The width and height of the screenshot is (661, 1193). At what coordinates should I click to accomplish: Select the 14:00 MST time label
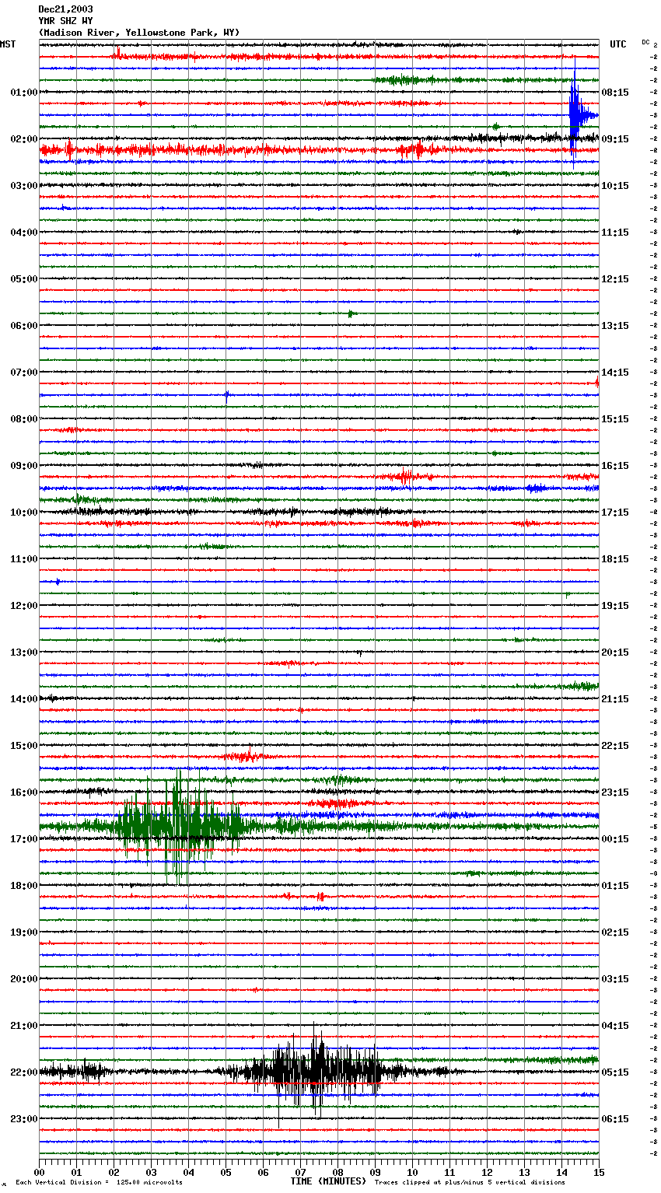[23, 699]
